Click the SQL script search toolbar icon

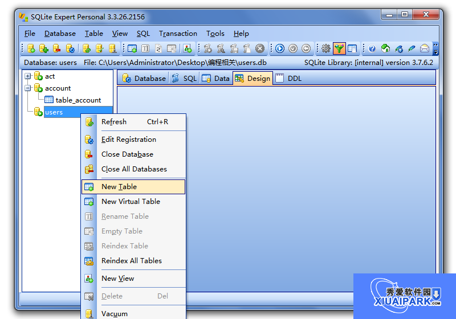pos(221,48)
